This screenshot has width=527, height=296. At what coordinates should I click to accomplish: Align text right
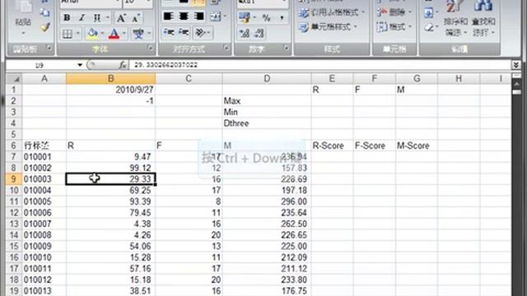pyautogui.click(x=198, y=16)
